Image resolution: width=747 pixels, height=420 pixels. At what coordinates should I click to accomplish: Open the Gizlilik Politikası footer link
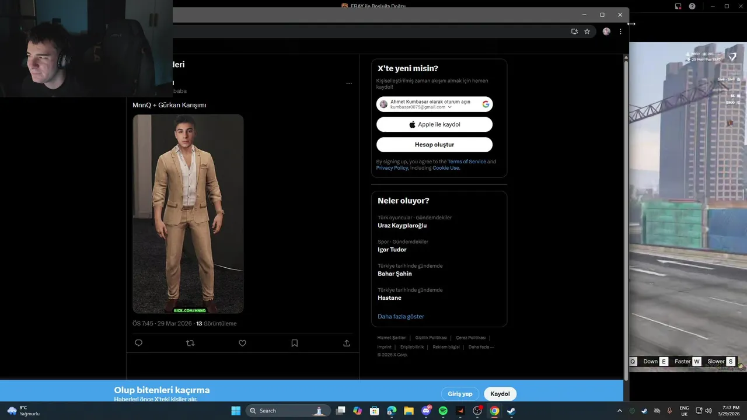431,338
